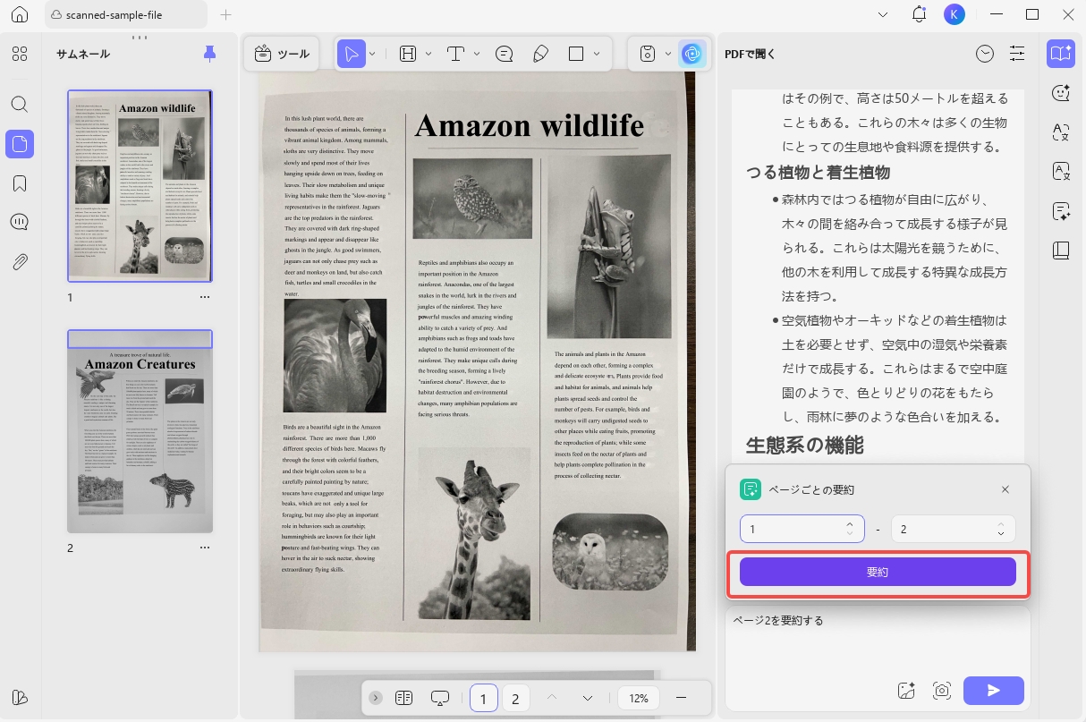Screen dimensions: 1086x722
Task: Zoom out with the minus button
Action: click(681, 698)
